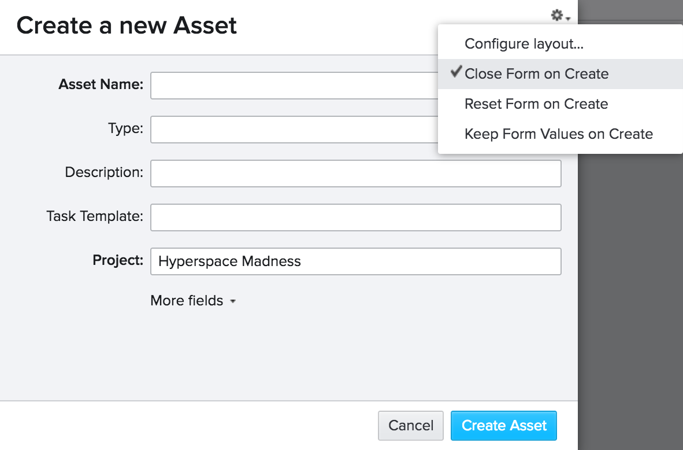Click the Project field showing Hyperspace Madness
Screen dimensions: 683x450
355,261
